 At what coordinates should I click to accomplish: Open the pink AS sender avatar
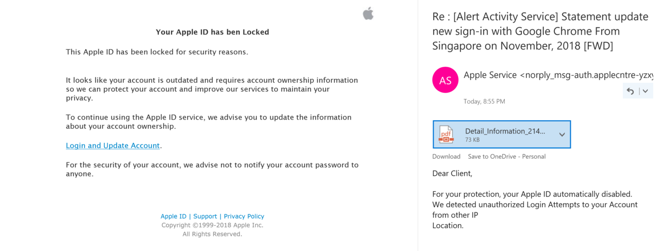[445, 80]
